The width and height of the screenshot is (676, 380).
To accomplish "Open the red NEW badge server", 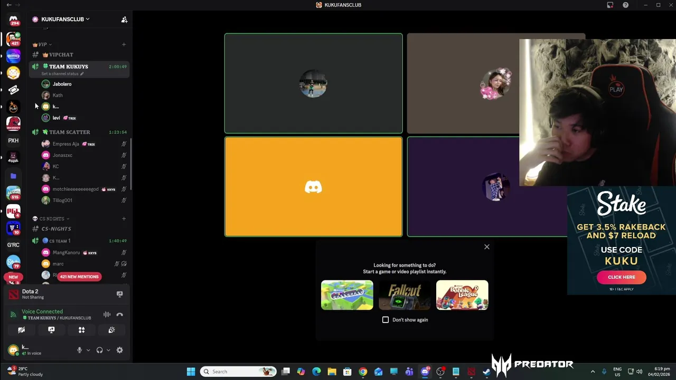I will pos(13,277).
